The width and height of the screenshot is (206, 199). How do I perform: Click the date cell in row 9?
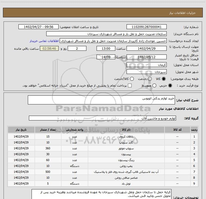[x=21, y=184]
